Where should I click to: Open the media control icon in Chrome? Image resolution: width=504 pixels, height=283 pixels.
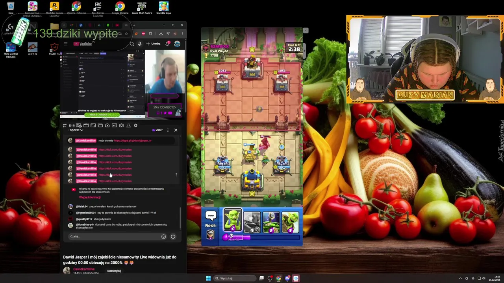[x=168, y=33]
